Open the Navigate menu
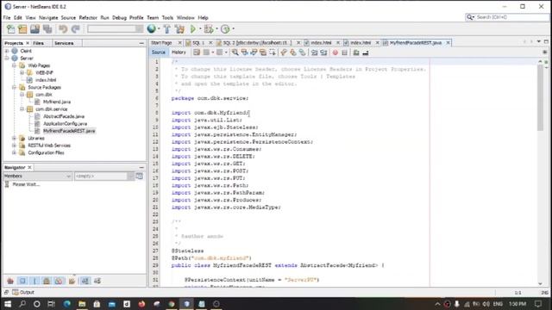The width and height of the screenshot is (552, 310). (48, 17)
